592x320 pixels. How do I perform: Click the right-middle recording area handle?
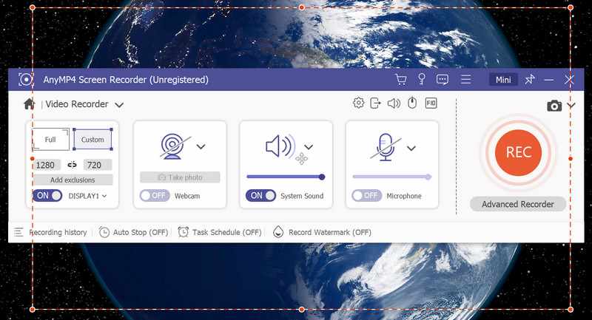[x=571, y=159]
